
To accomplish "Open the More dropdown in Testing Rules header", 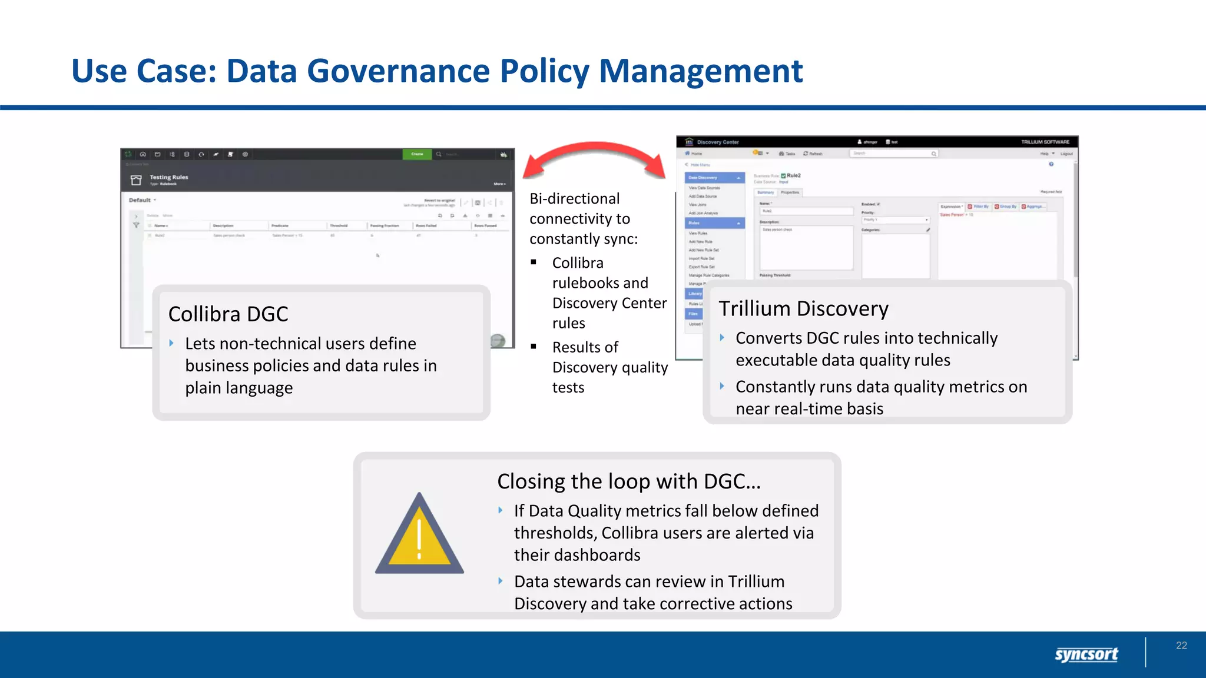I will pos(499,184).
